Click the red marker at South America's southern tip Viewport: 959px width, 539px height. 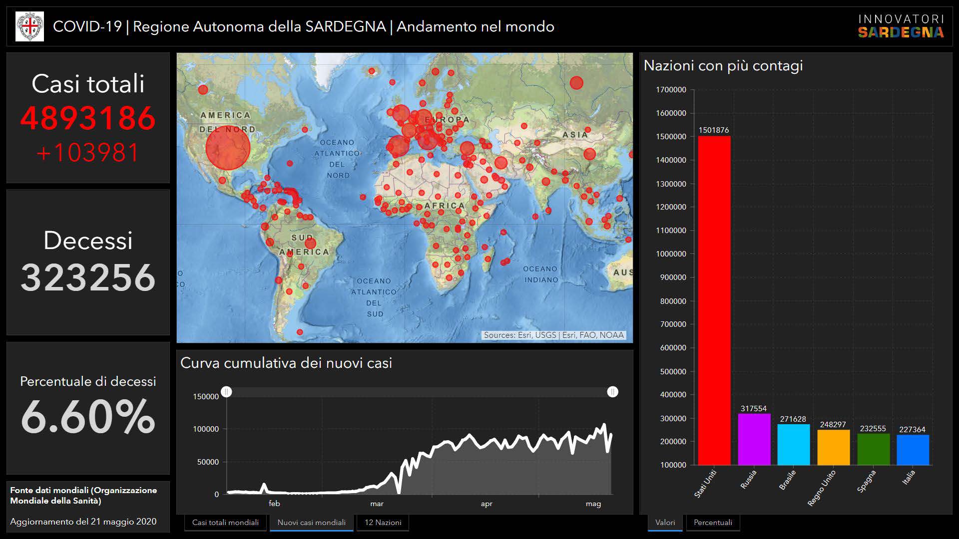click(300, 332)
